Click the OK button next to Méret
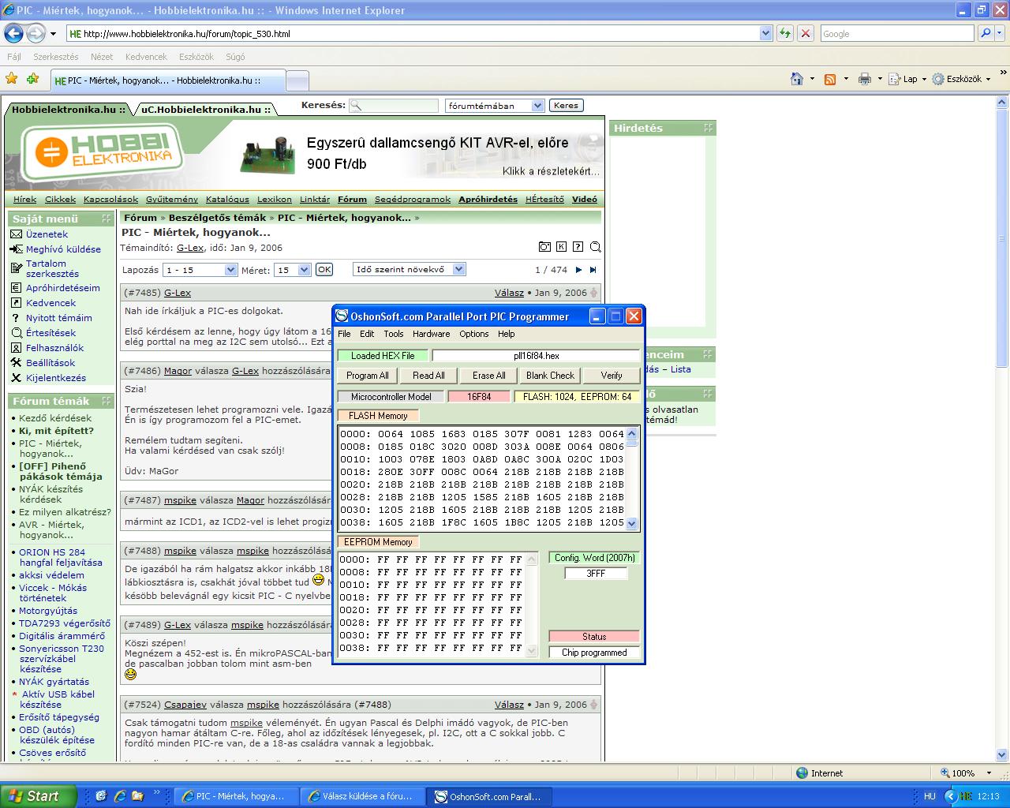This screenshot has width=1010, height=808. tap(324, 270)
